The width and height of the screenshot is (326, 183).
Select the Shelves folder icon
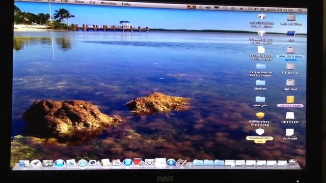tap(260, 83)
